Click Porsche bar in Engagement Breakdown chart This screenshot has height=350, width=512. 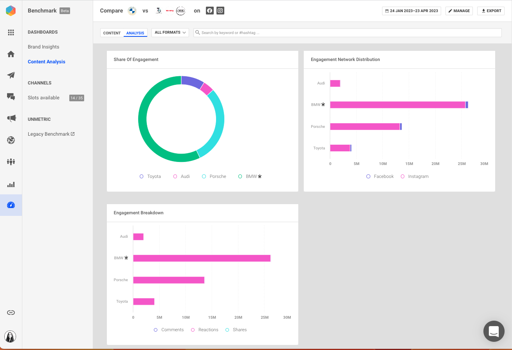coord(169,280)
